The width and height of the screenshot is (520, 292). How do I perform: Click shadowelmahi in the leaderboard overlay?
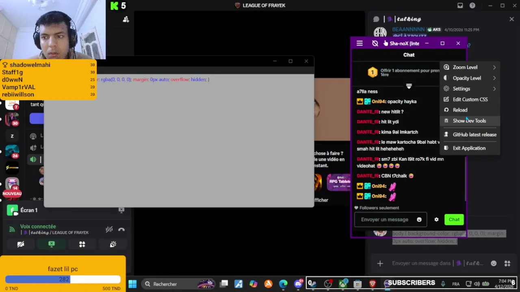[x=30, y=65]
